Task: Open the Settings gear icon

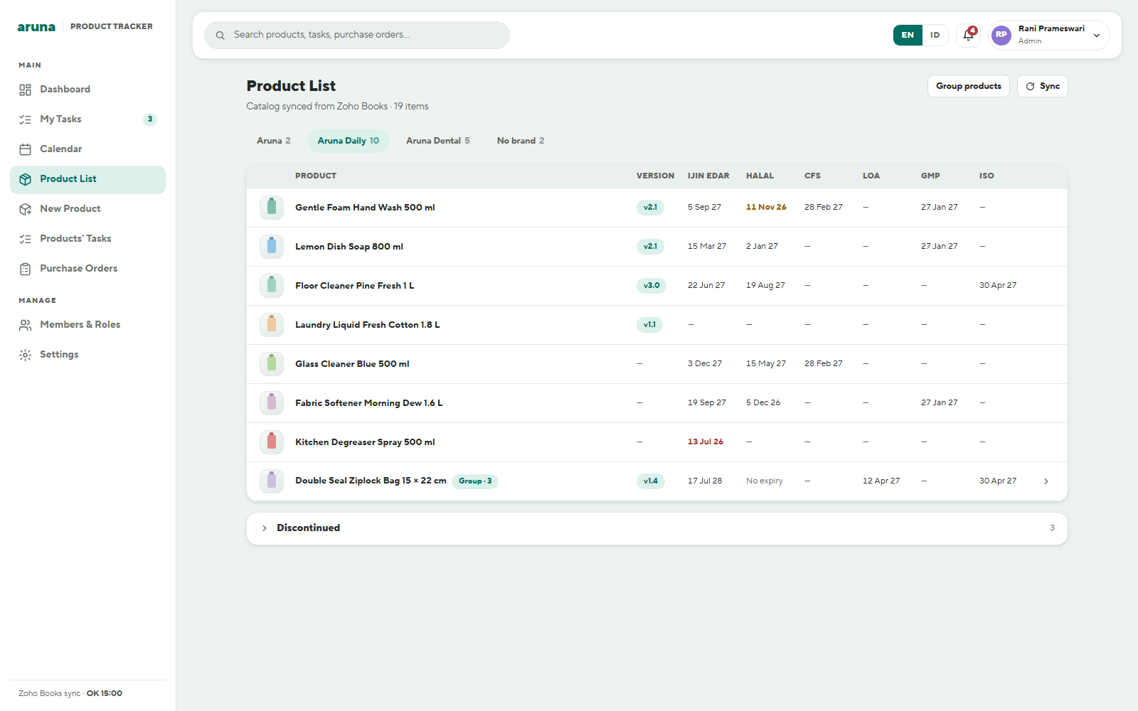Action: (x=26, y=355)
